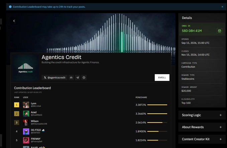Click FRENNY's avatar picture

point(26,140)
